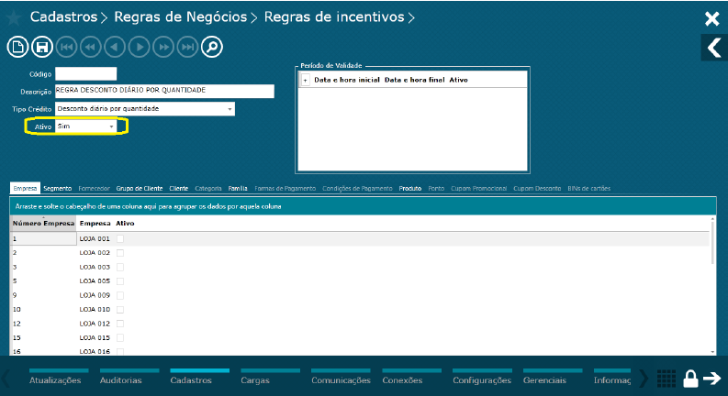This screenshot has width=728, height=396.
Task: Click the Descrição input field
Action: click(165, 91)
